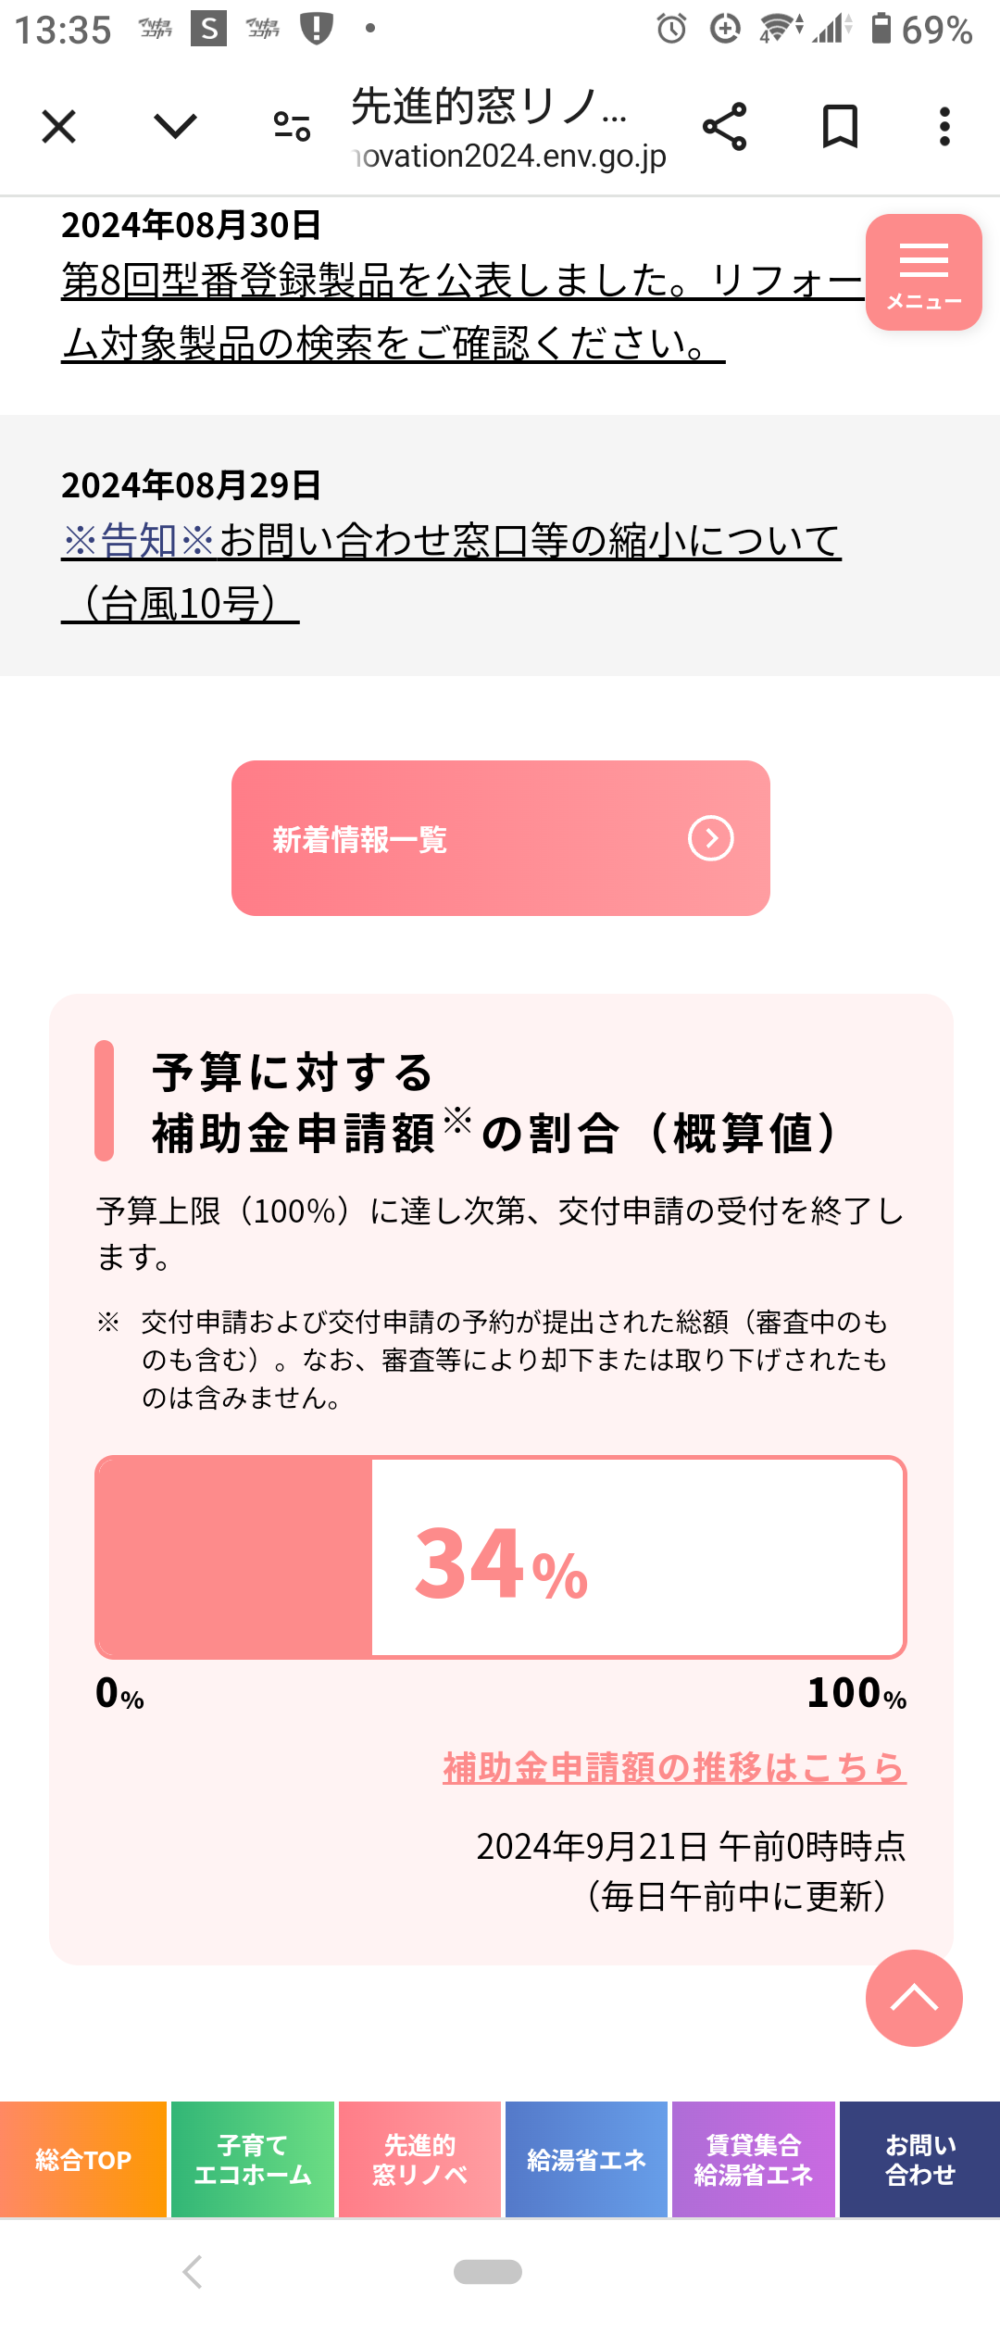Click the circled arrow on 新着情報一覧

pos(710,838)
